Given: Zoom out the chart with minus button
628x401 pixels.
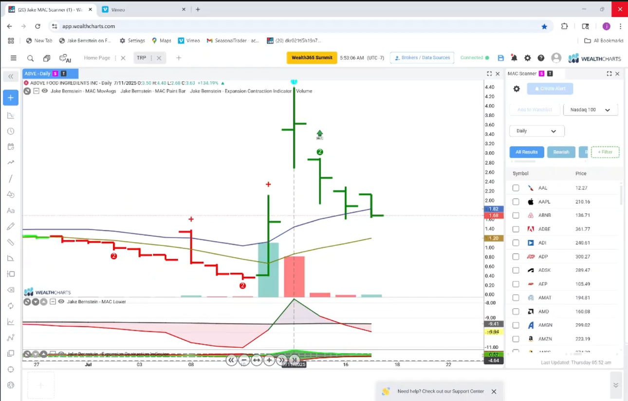Looking at the screenshot, I should point(244,360).
